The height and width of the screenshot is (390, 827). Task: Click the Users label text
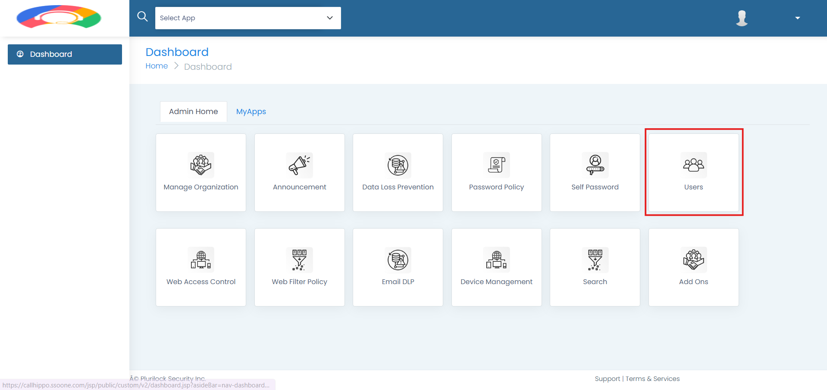point(694,187)
